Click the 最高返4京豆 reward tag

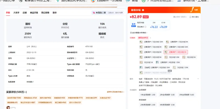click(143, 38)
